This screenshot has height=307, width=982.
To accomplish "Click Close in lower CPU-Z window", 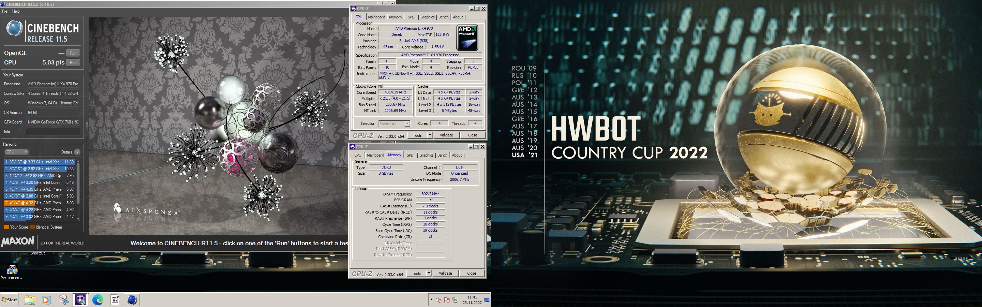I will click(472, 274).
